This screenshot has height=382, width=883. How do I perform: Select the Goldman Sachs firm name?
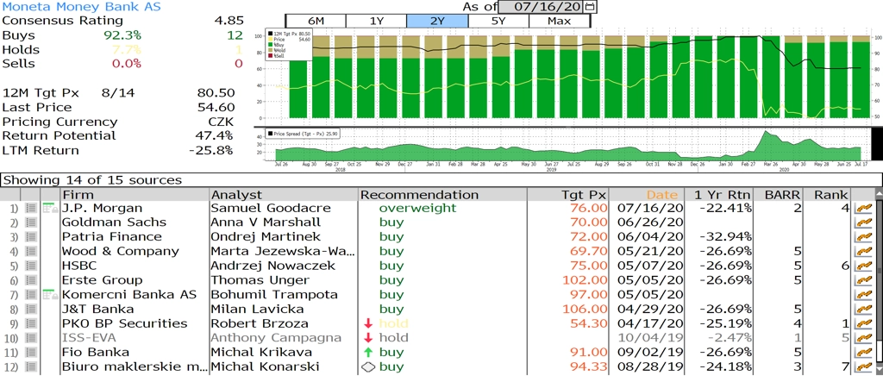(115, 222)
